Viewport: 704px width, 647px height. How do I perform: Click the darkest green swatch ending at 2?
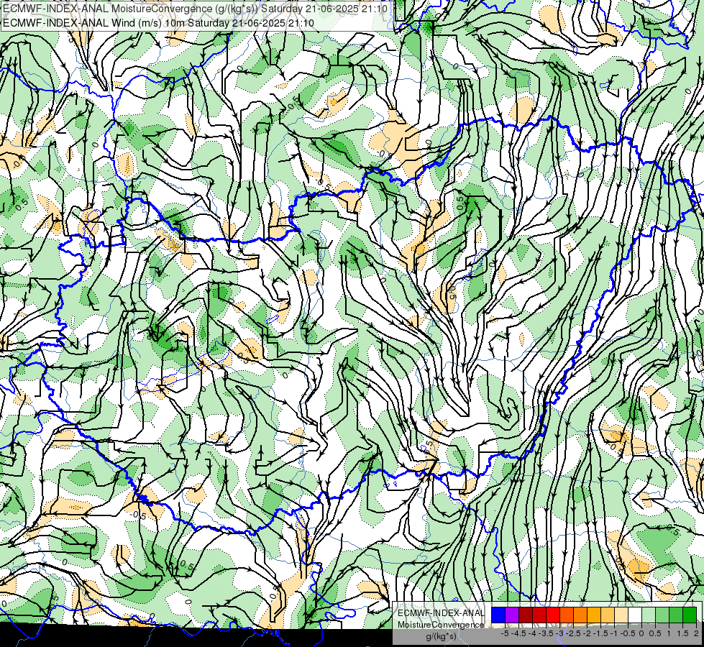(x=690, y=615)
